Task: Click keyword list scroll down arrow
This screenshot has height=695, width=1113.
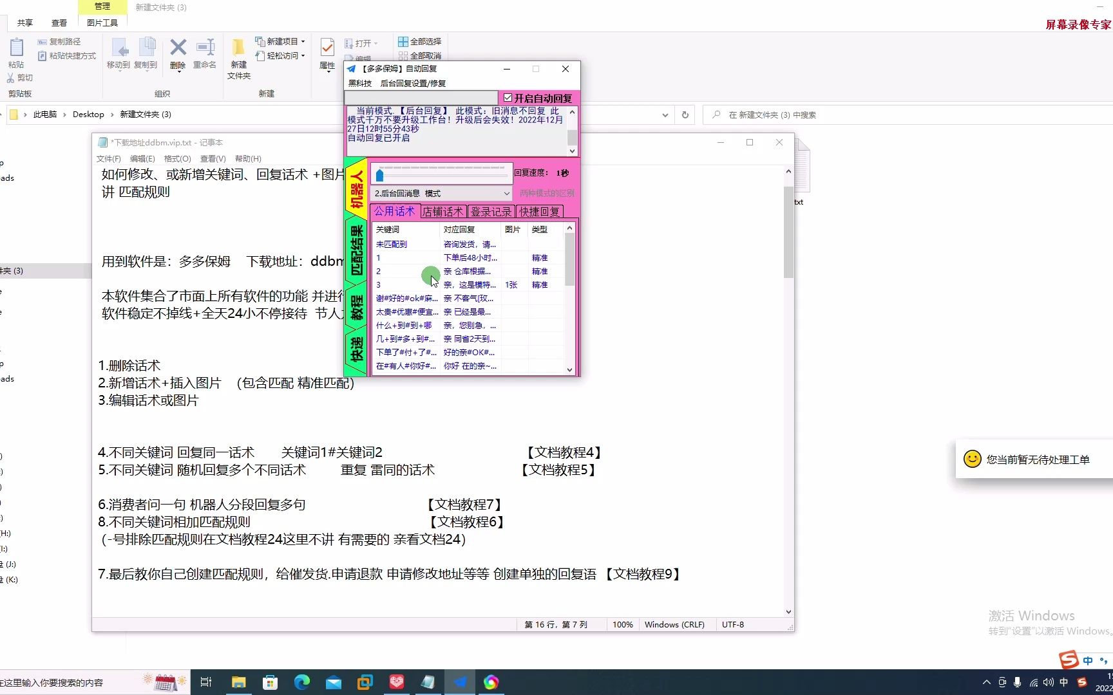Action: tap(569, 370)
